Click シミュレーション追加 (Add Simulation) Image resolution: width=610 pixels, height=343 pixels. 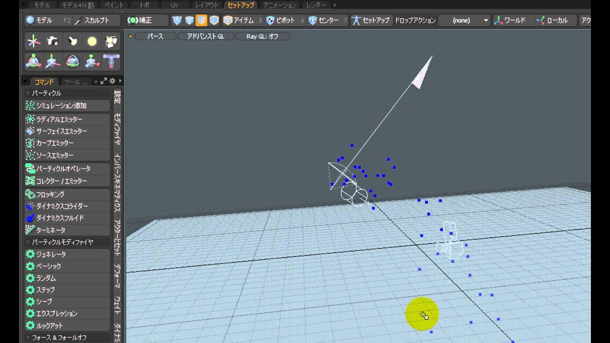pos(67,105)
